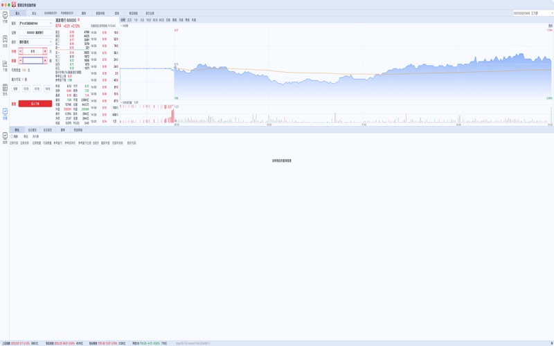This screenshot has height=346, width=554.
Task: Select the 月线 monthly chart period
Action: coord(181,20)
